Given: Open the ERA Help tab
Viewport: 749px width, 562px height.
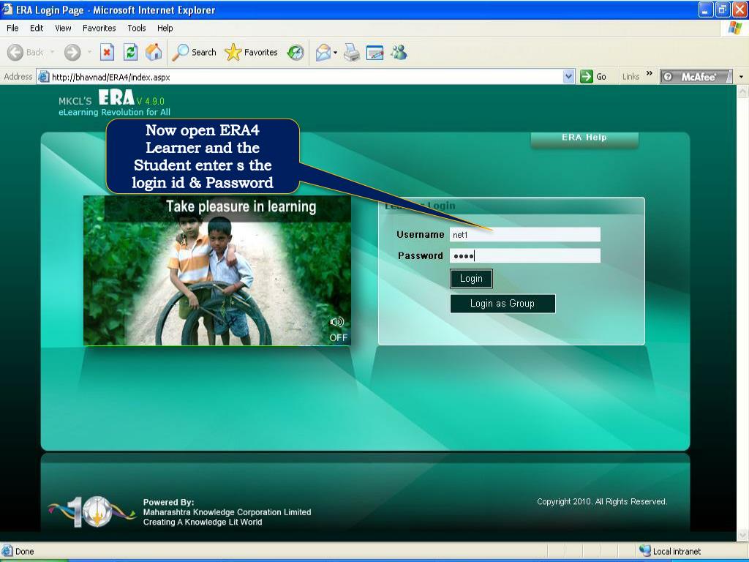Looking at the screenshot, I should click(x=584, y=138).
